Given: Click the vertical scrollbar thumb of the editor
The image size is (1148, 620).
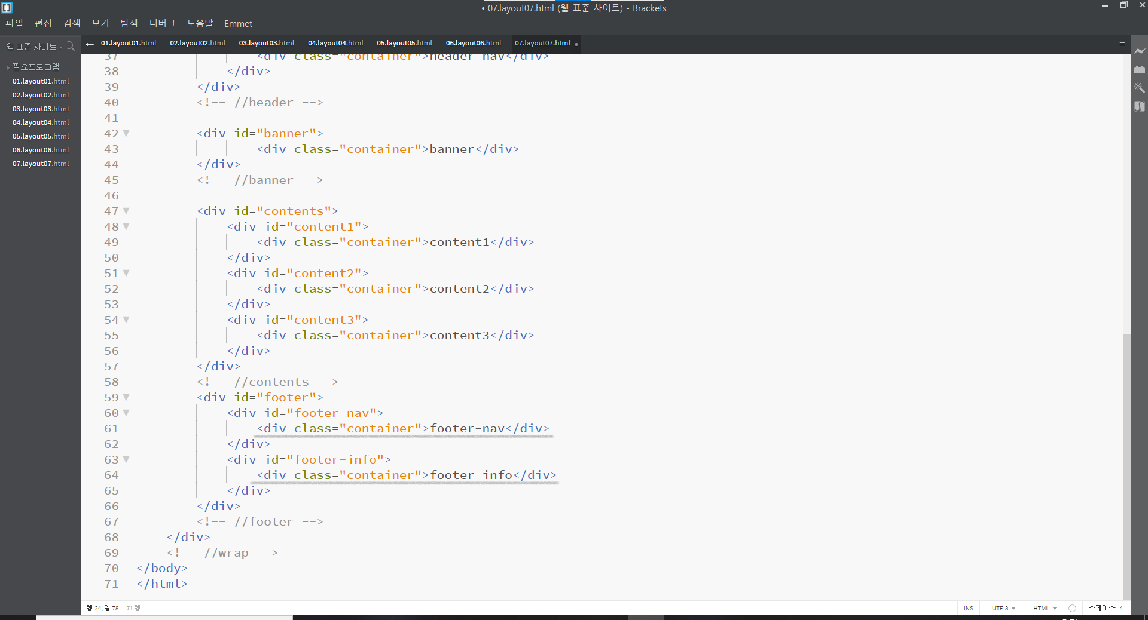Looking at the screenshot, I should (x=1126, y=466).
